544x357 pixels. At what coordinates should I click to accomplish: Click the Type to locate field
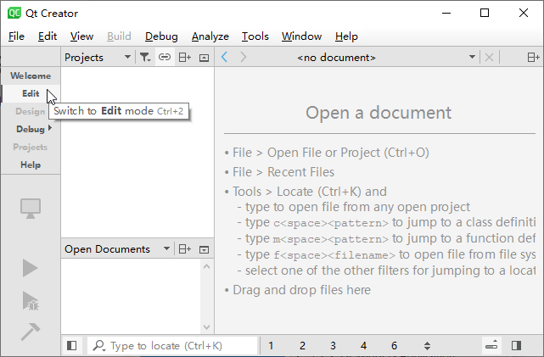(x=174, y=346)
